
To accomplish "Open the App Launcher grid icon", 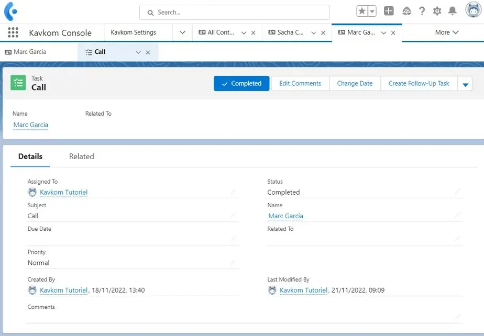I will (13, 32).
